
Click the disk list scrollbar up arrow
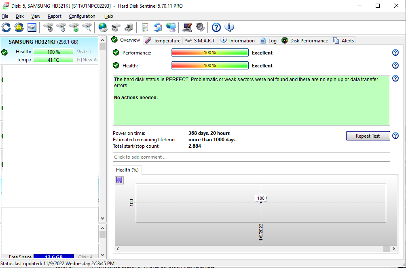pyautogui.click(x=103, y=40)
